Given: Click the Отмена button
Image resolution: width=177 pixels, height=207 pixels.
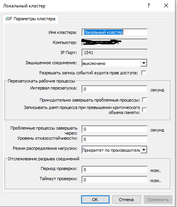Looking at the screenshot, I should [x=127, y=200].
